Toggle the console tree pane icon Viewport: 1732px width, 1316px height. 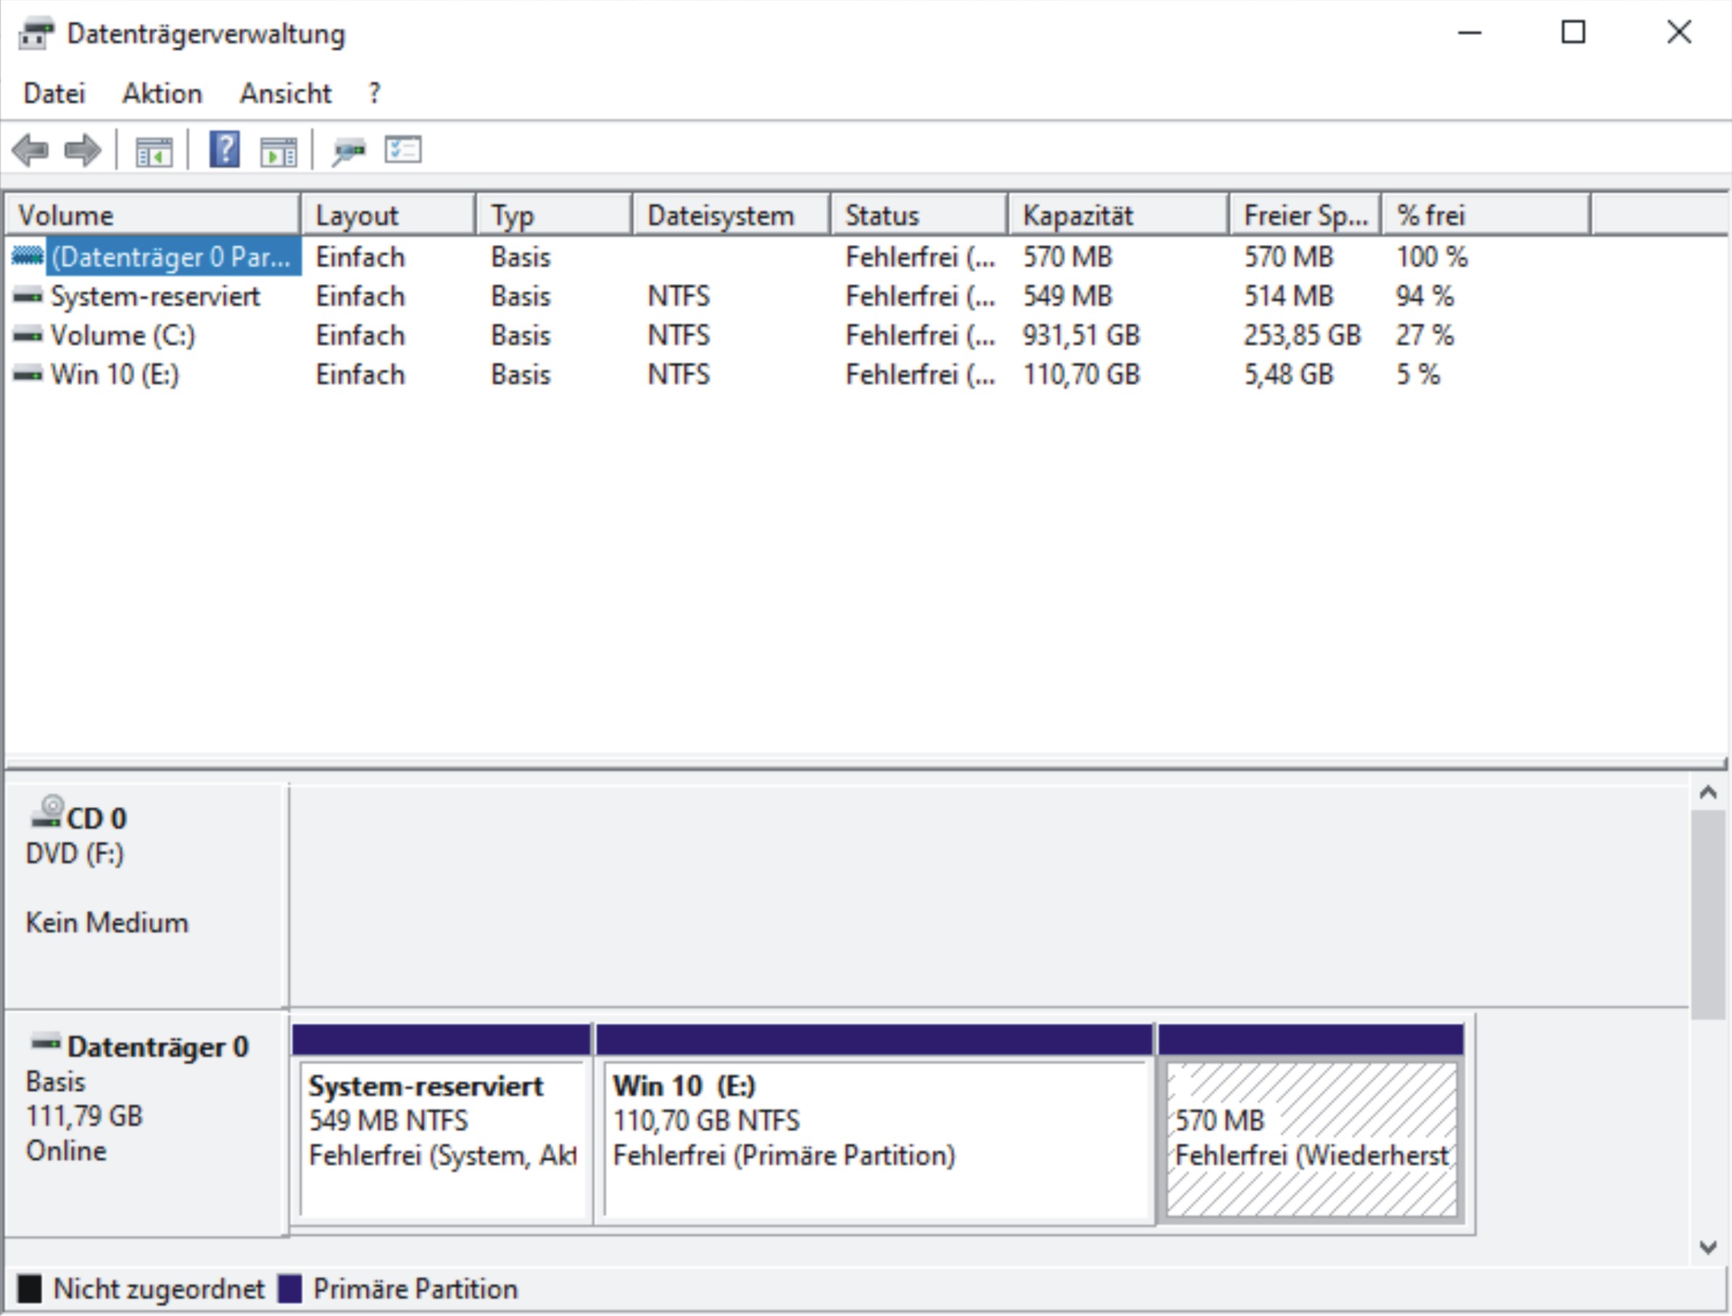tap(154, 150)
